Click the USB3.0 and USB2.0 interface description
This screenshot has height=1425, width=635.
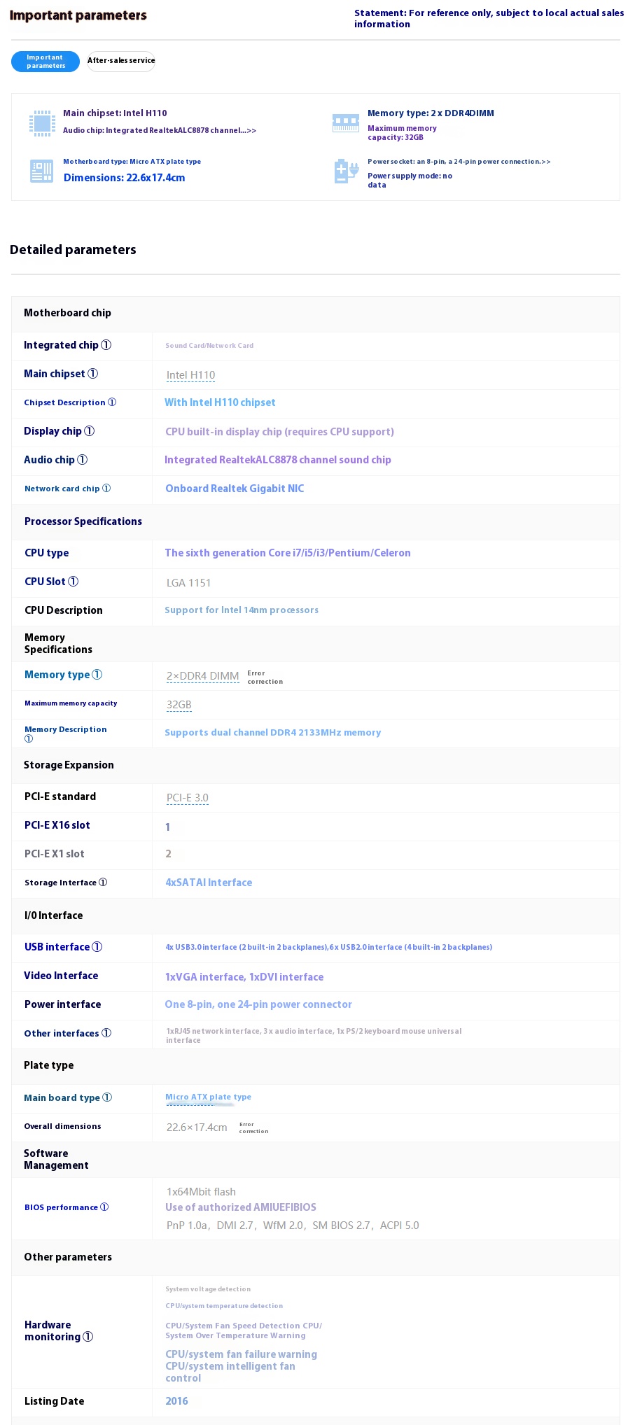pyautogui.click(x=328, y=948)
